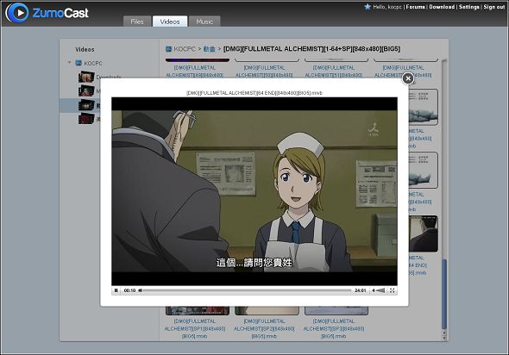The width and height of the screenshot is (509, 355).
Task: Collapse the KOCPC tree node arrow
Action: tap(69, 62)
